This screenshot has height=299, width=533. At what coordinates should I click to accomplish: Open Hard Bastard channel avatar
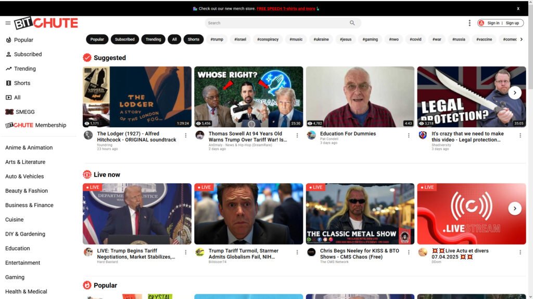point(88,252)
